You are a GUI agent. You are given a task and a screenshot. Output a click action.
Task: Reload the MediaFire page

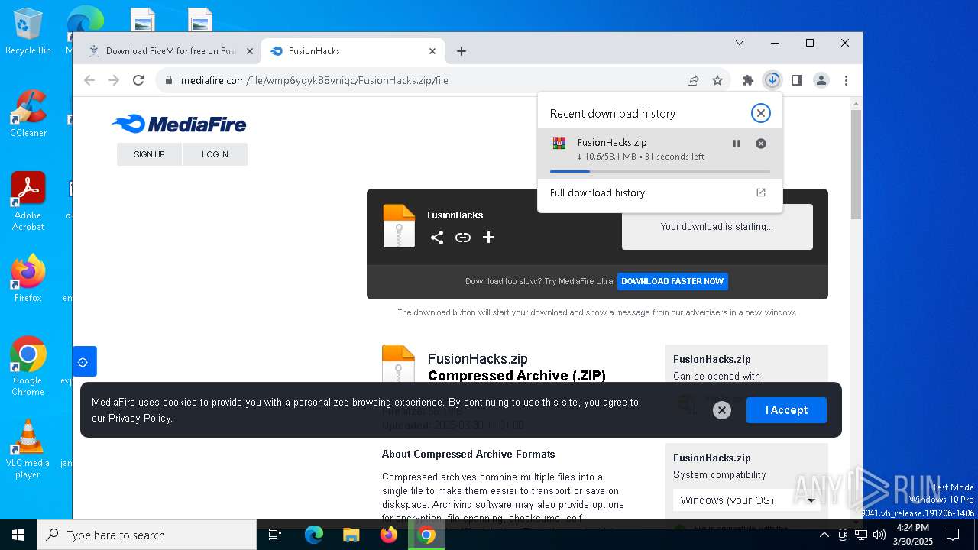pos(138,80)
